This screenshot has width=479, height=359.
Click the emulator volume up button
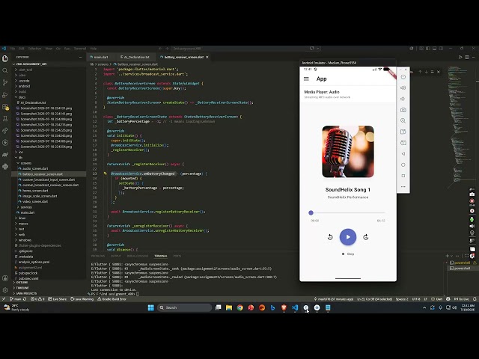tap(403, 88)
